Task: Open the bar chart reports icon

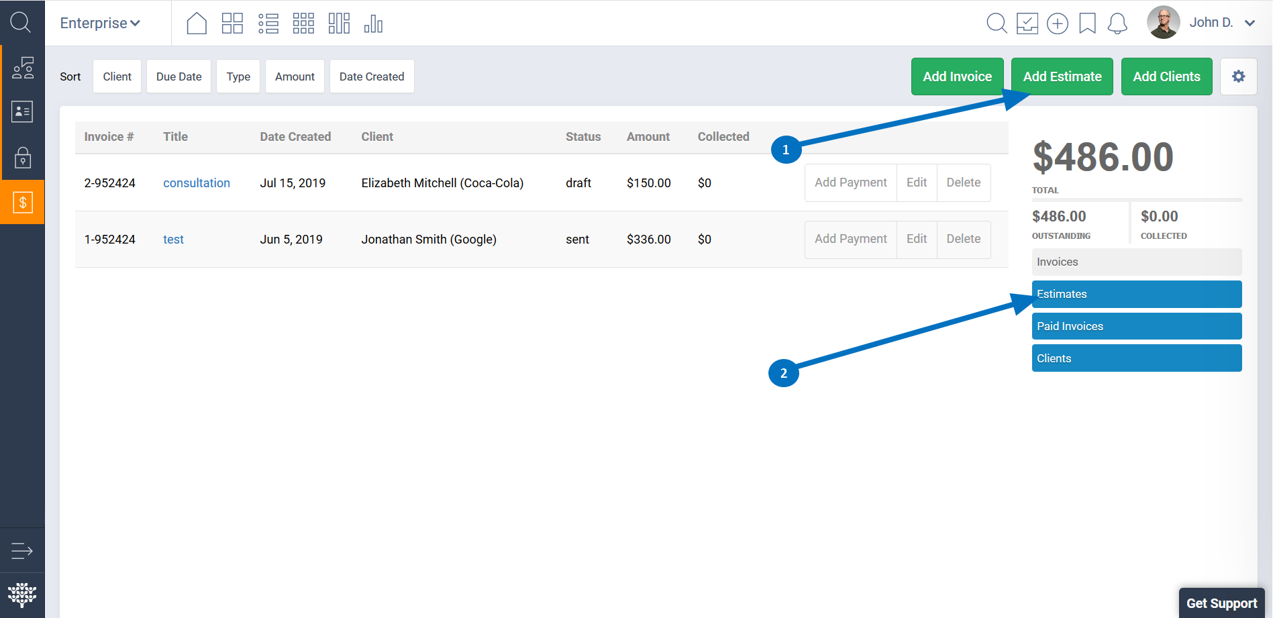Action: coord(373,23)
